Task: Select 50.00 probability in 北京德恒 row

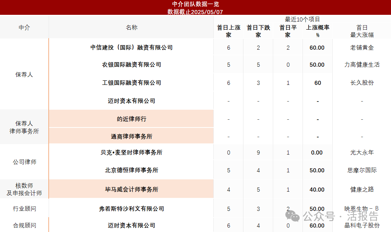Action: pyautogui.click(x=317, y=170)
